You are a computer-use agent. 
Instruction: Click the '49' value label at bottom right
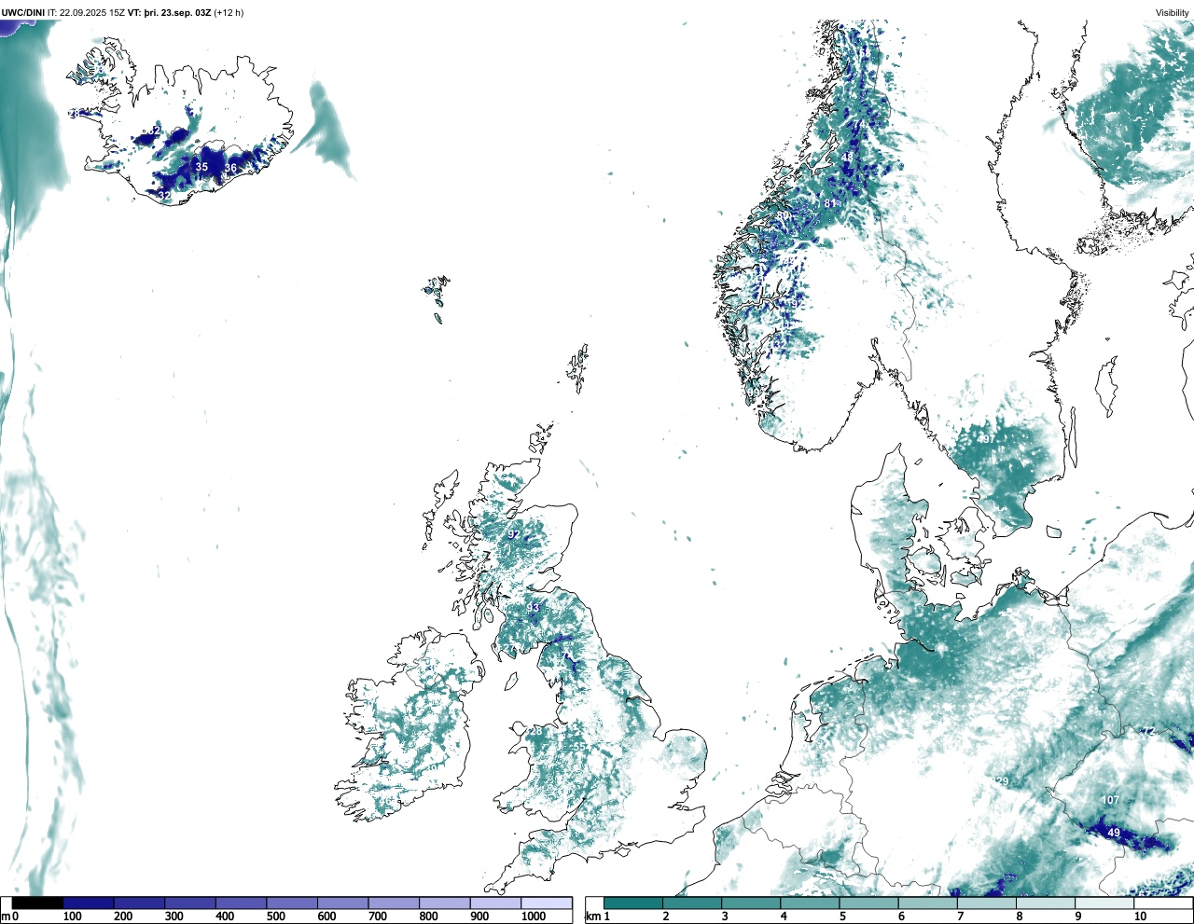[x=1114, y=833]
